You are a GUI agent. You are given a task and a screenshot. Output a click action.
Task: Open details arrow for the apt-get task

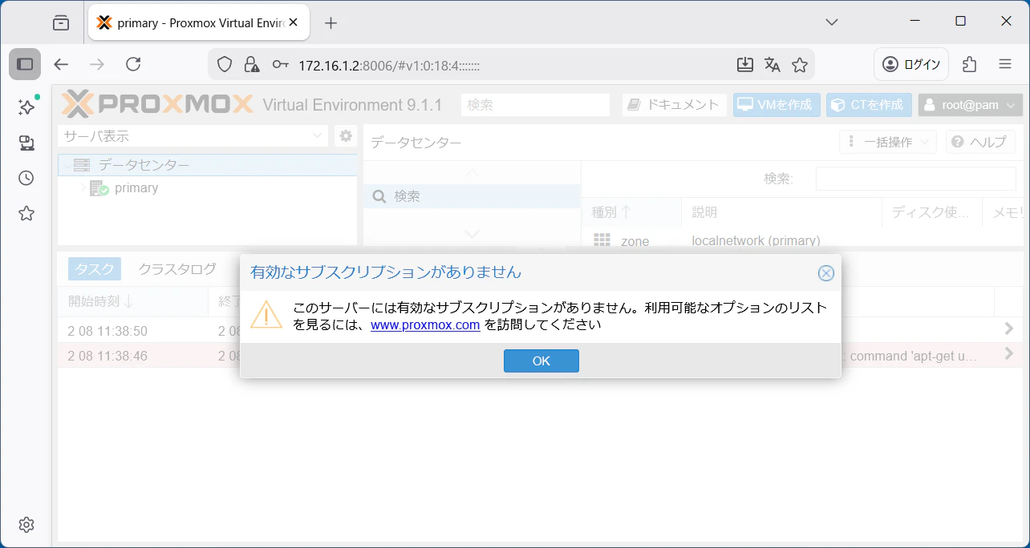coord(1009,353)
